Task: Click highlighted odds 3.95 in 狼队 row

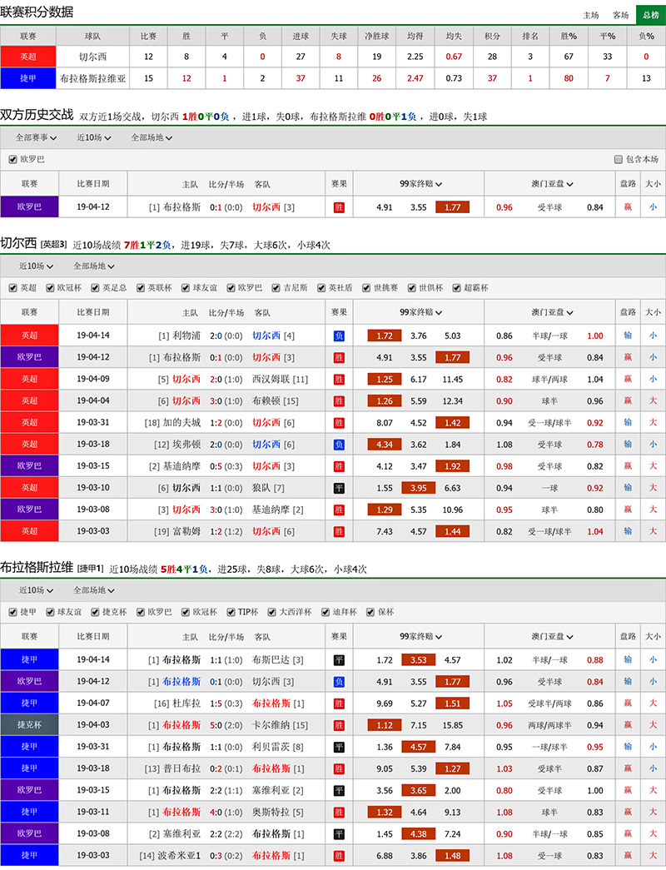Action: [419, 488]
